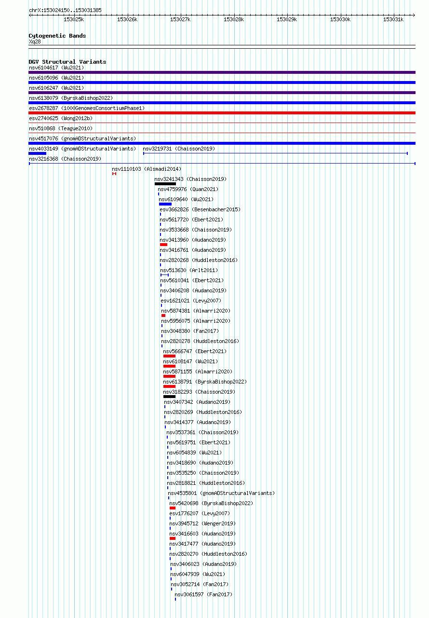The image size is (429, 618).
Task: Open variant nsv6108147 (Wu2021)
Action: [191, 361]
